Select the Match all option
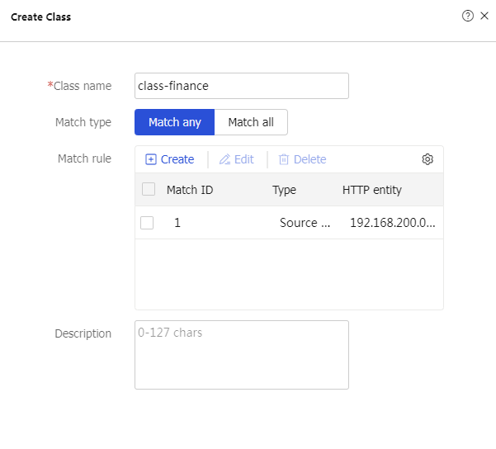496x449 pixels. click(x=251, y=122)
